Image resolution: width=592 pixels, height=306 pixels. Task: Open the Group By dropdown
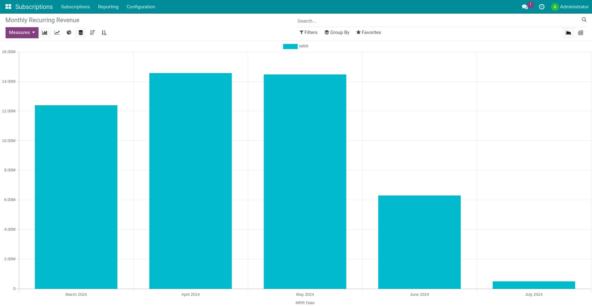337,32
